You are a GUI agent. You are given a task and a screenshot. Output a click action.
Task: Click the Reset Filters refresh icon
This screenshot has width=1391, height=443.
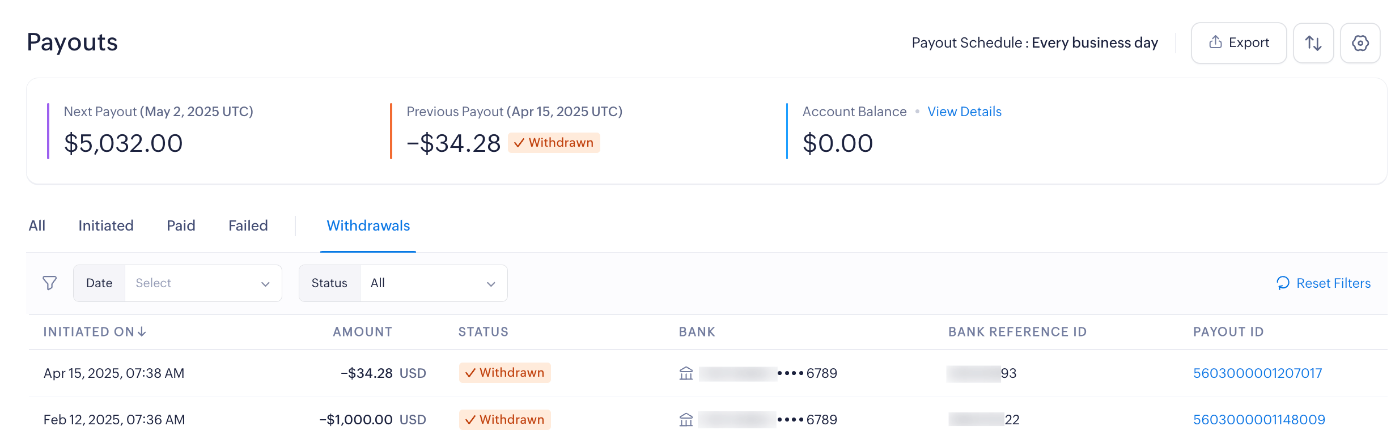coord(1283,283)
